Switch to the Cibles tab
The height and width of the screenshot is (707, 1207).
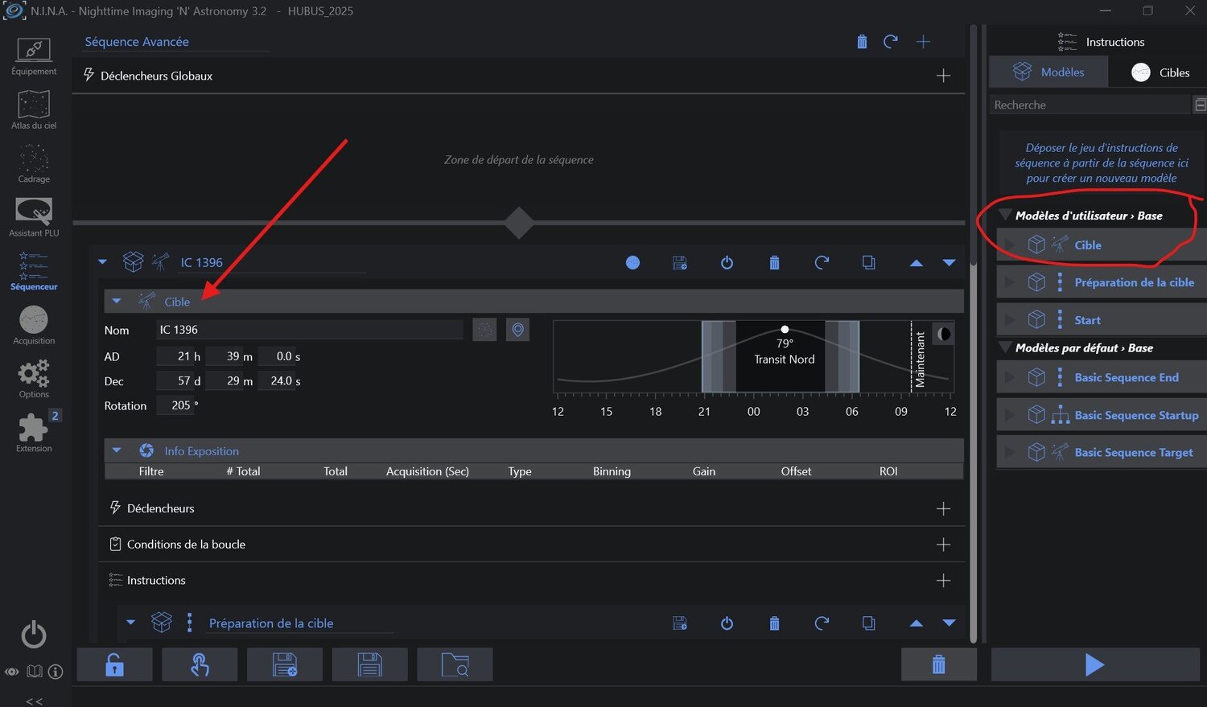1160,72
